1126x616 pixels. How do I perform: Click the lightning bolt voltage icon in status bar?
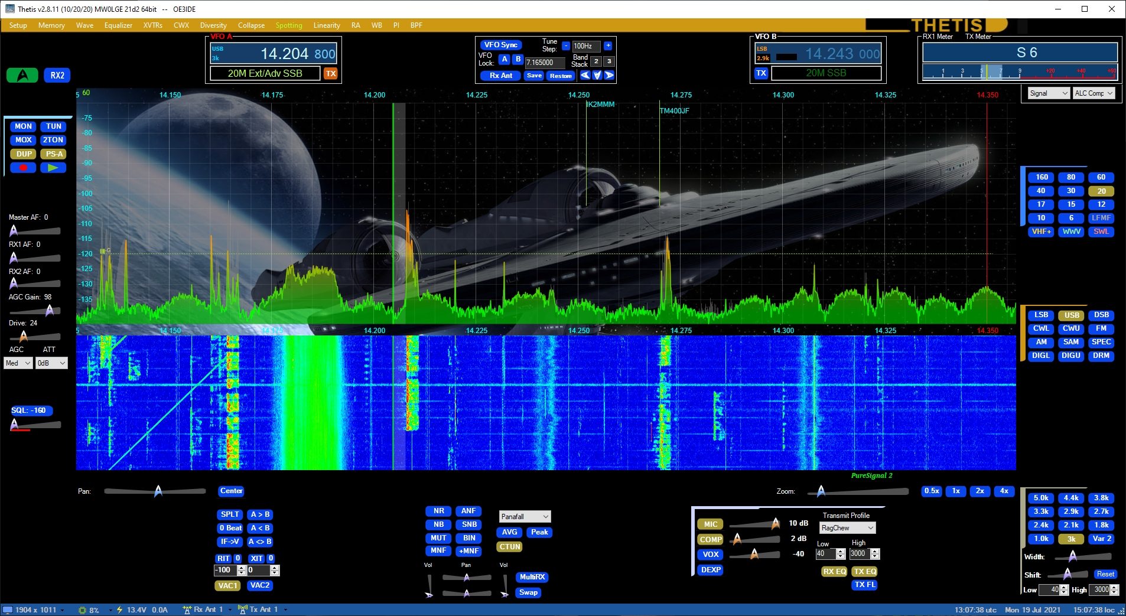click(x=121, y=610)
